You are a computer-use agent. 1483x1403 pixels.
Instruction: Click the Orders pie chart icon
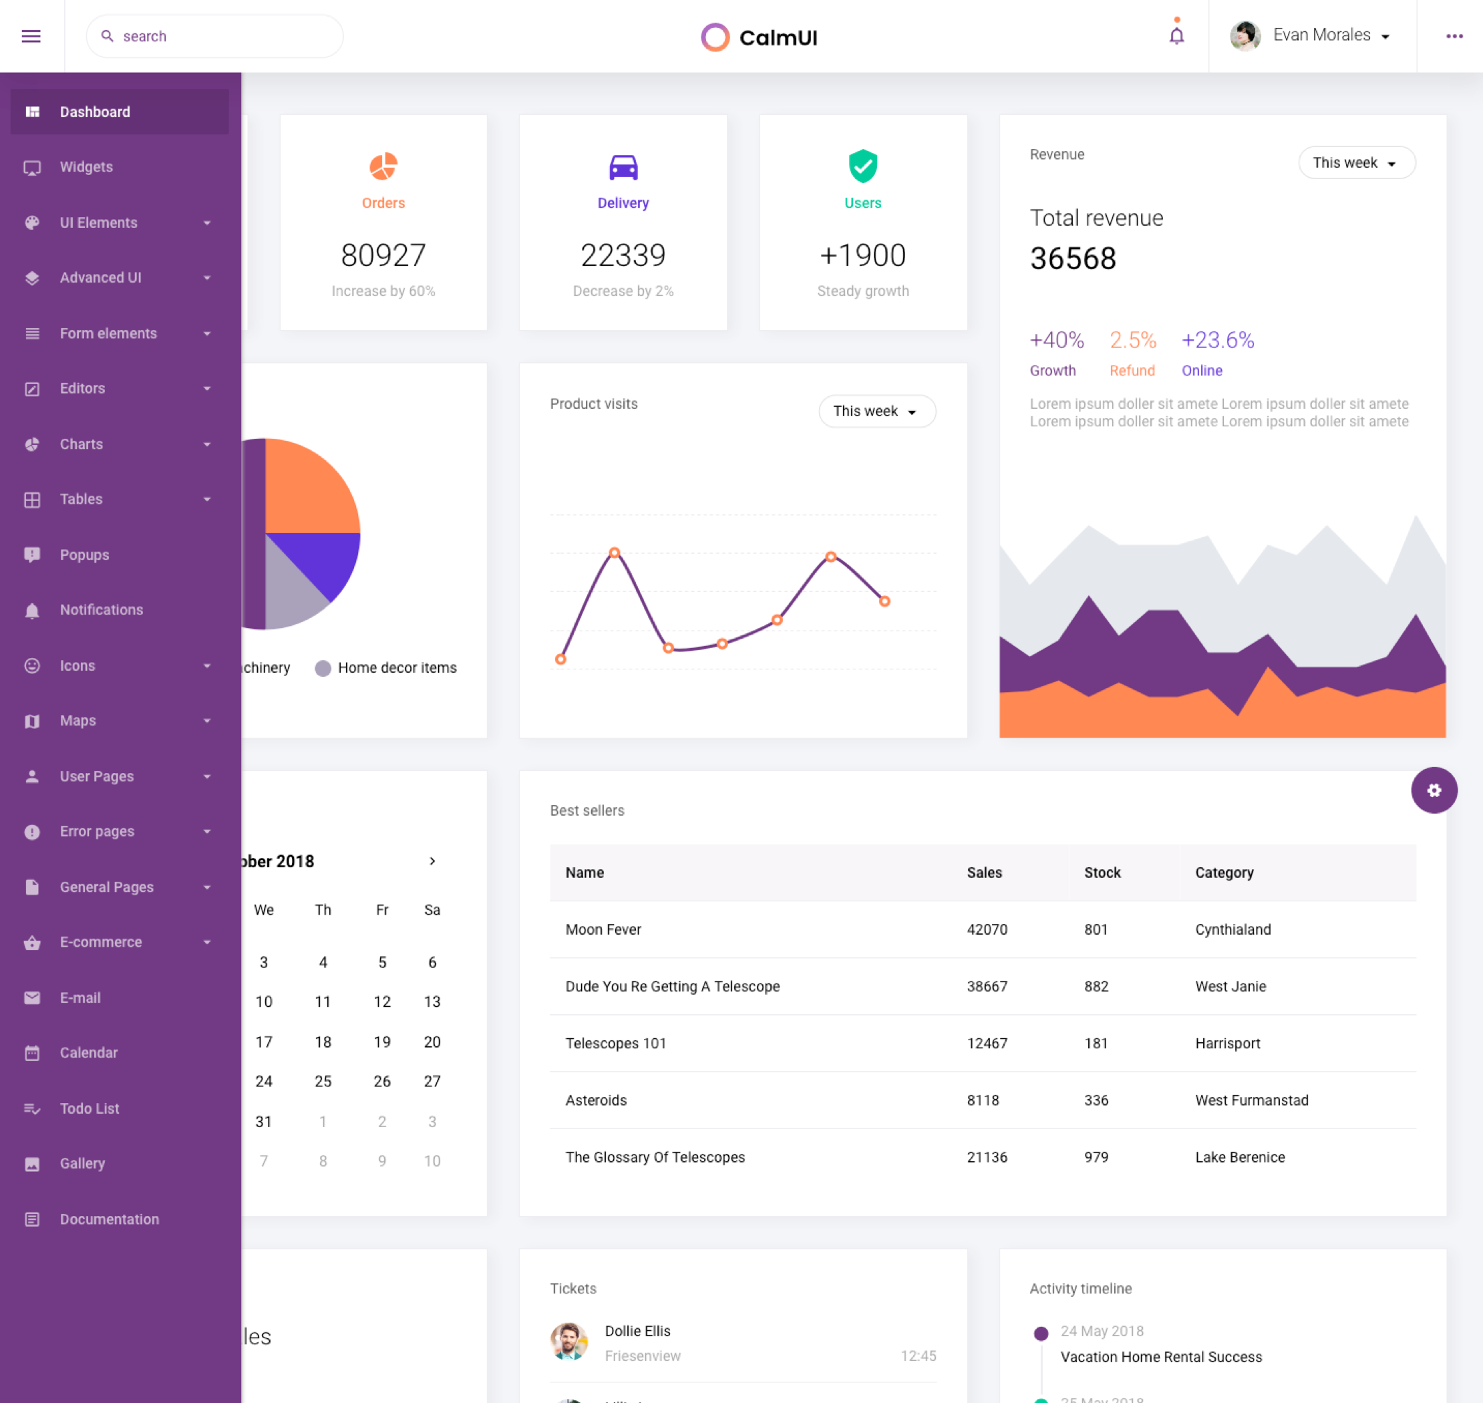(383, 166)
